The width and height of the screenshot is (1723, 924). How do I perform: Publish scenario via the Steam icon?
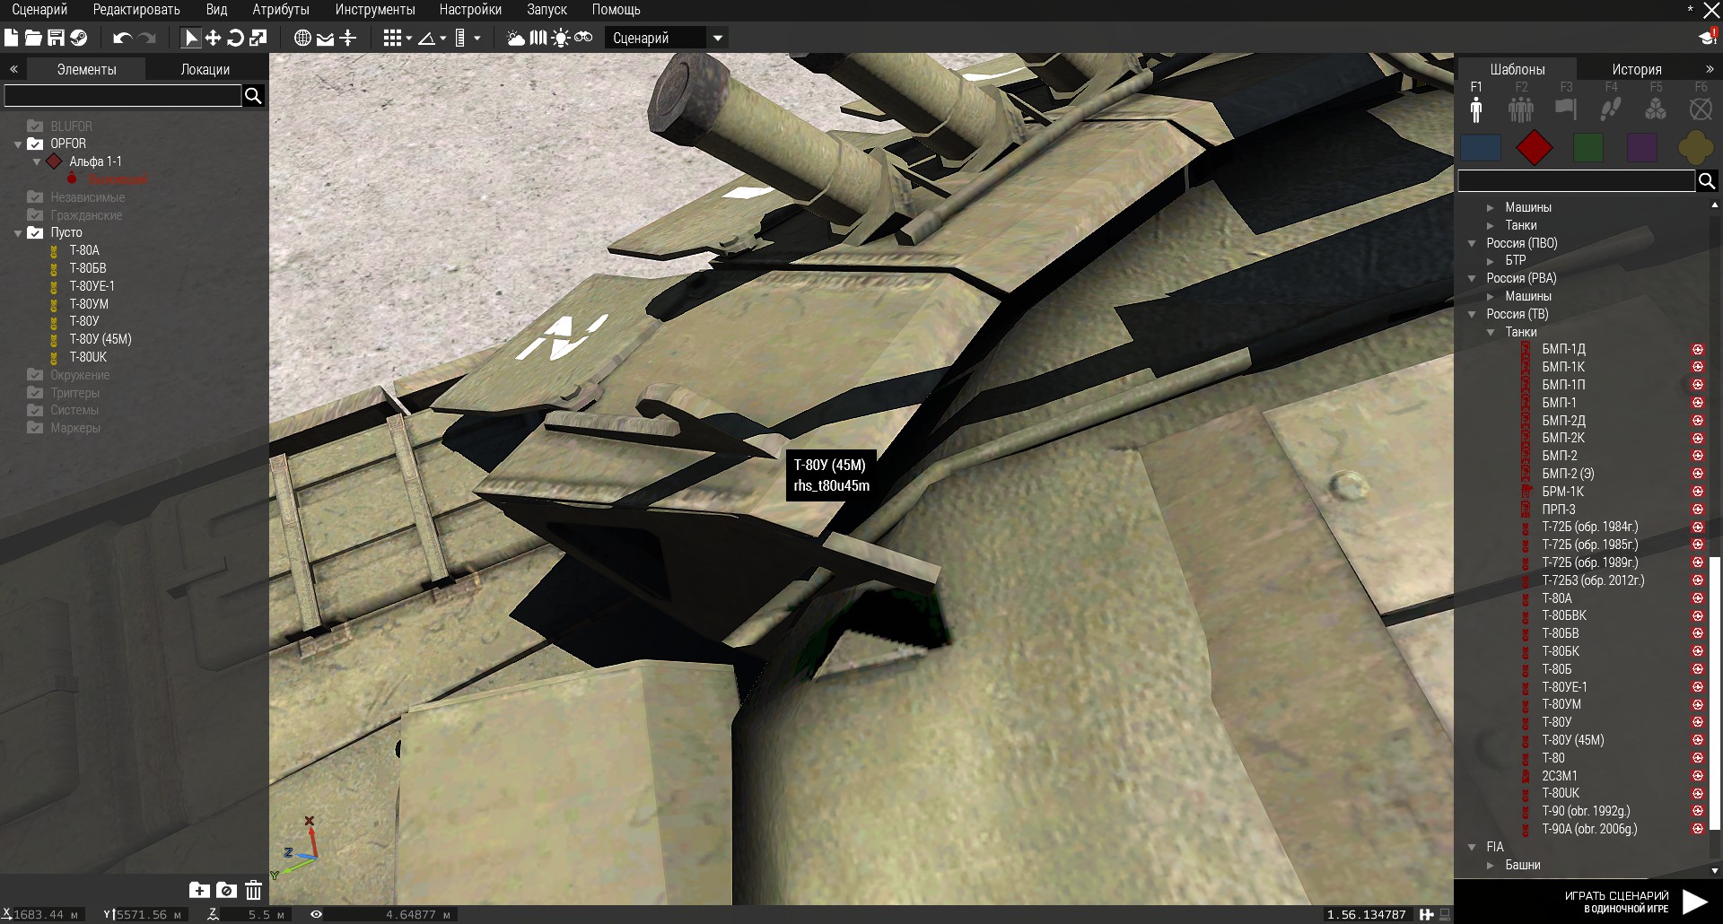(79, 38)
